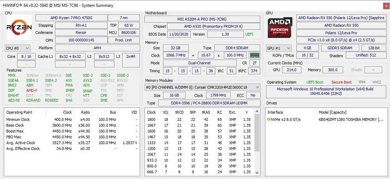Click the memory clock 1066.7 MHz field
The width and height of the screenshot is (390, 179).
175,55
